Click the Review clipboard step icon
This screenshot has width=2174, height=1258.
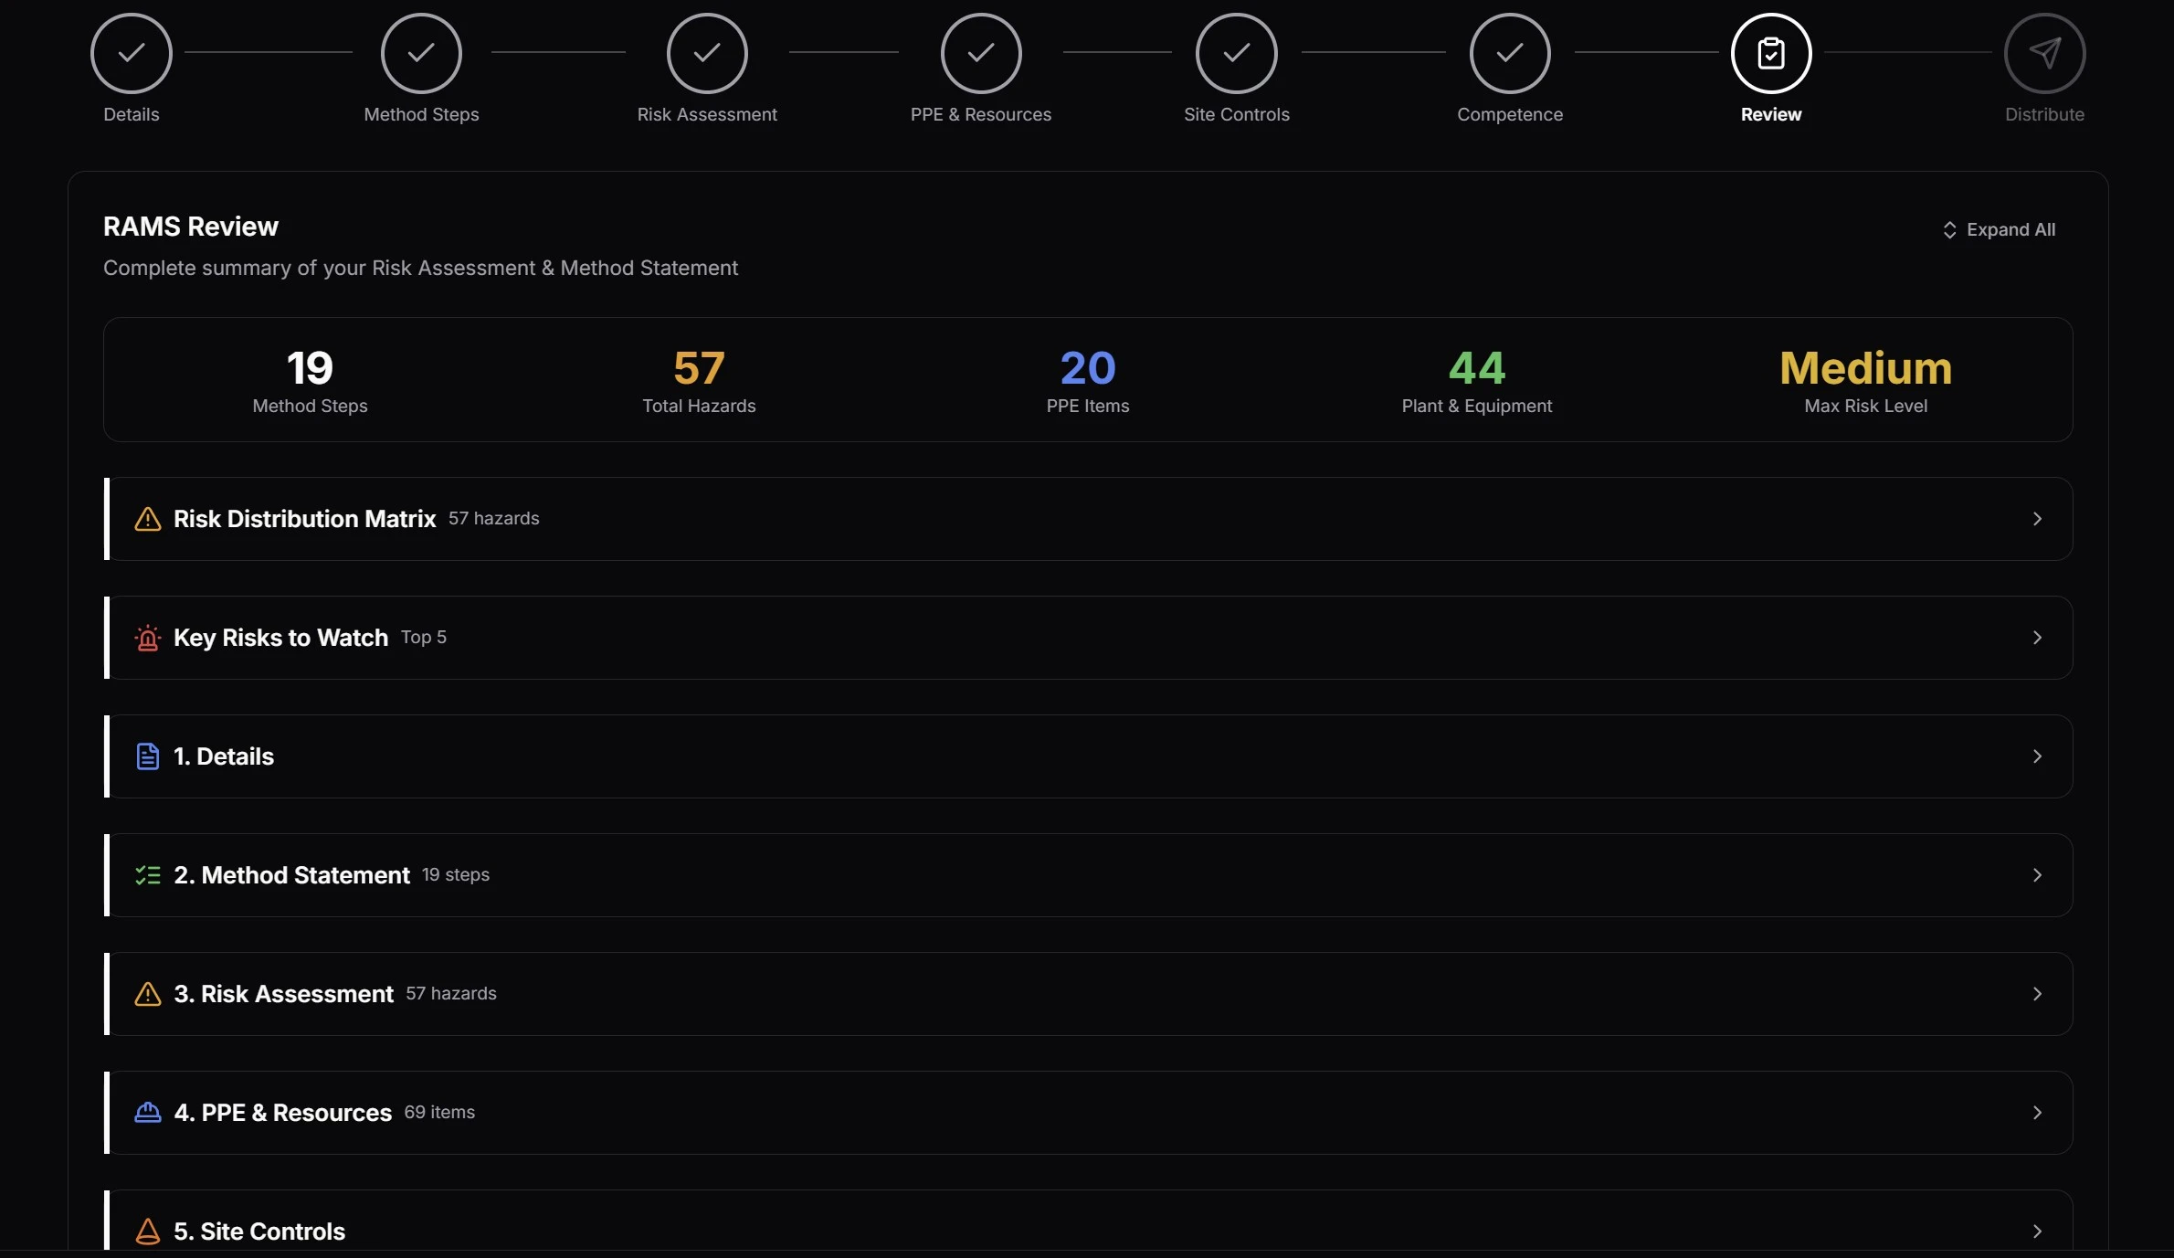[1770, 53]
